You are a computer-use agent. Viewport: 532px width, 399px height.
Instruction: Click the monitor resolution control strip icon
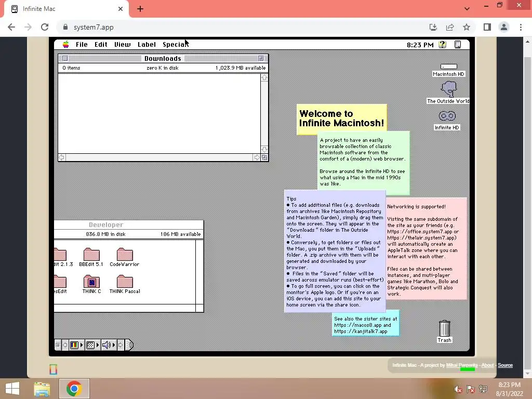90,345
